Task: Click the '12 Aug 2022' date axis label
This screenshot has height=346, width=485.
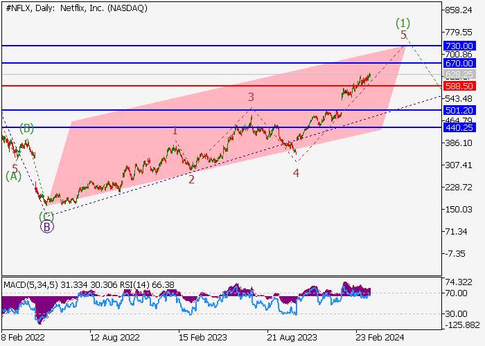Action: (x=115, y=337)
